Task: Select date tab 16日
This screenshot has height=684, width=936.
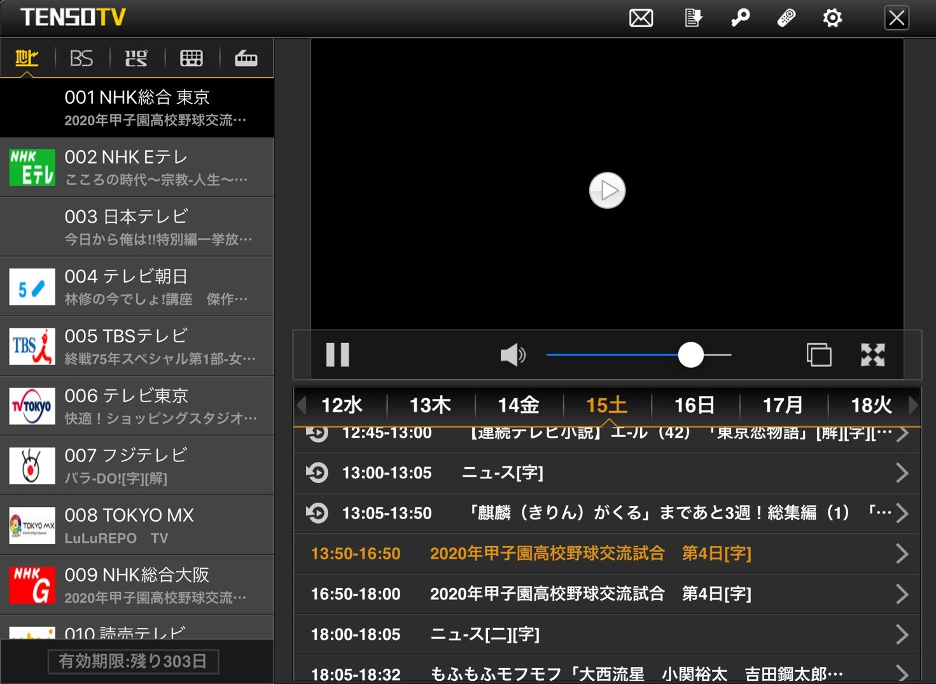Action: click(694, 405)
